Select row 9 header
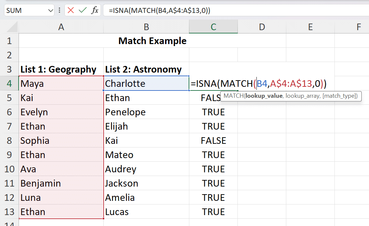This screenshot has width=369, height=226. click(9, 155)
